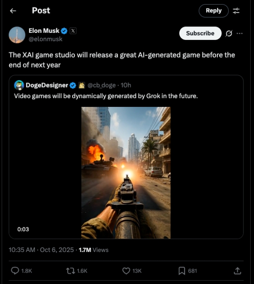This screenshot has width=254, height=284.
Task: Click the reply comment icon
Action: coord(15,271)
